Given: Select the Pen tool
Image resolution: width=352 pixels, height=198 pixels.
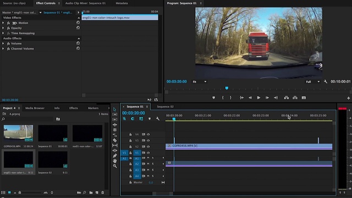Looking at the screenshot, I should [x=115, y=156].
